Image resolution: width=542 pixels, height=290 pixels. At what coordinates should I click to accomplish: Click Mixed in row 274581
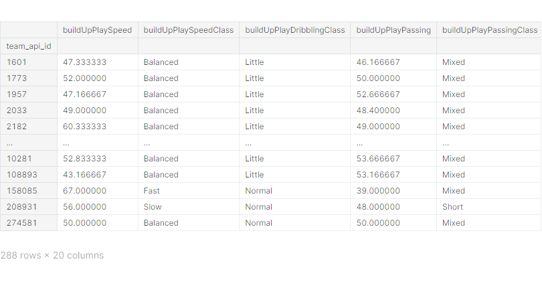point(454,223)
